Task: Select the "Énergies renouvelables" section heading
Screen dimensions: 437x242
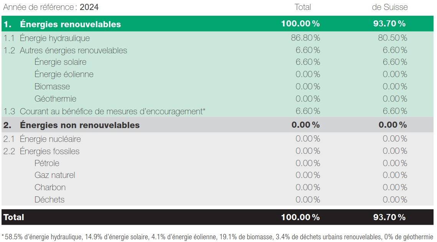Action: click(x=70, y=24)
